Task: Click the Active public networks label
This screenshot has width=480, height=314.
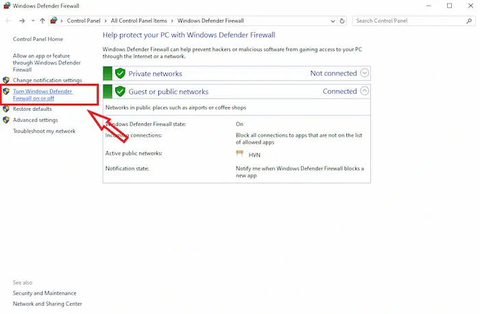Action: [x=134, y=153]
